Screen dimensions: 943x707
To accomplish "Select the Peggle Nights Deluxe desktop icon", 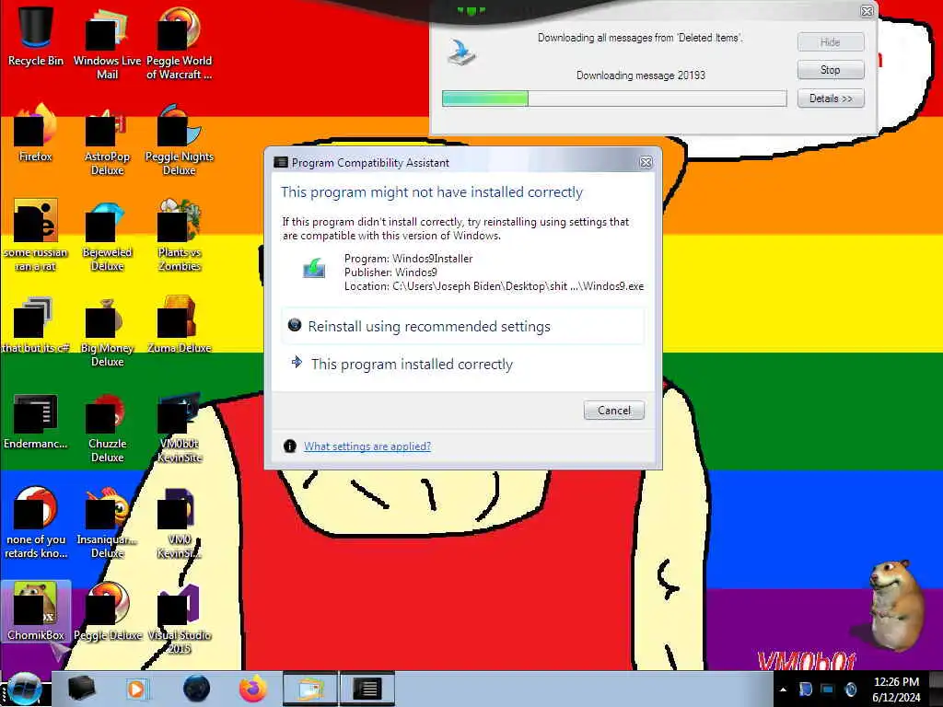I will pyautogui.click(x=179, y=138).
